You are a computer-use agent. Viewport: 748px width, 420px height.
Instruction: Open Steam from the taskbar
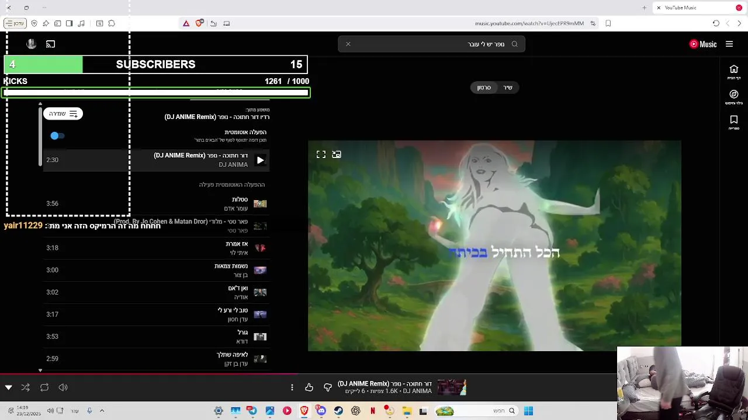[x=338, y=411]
